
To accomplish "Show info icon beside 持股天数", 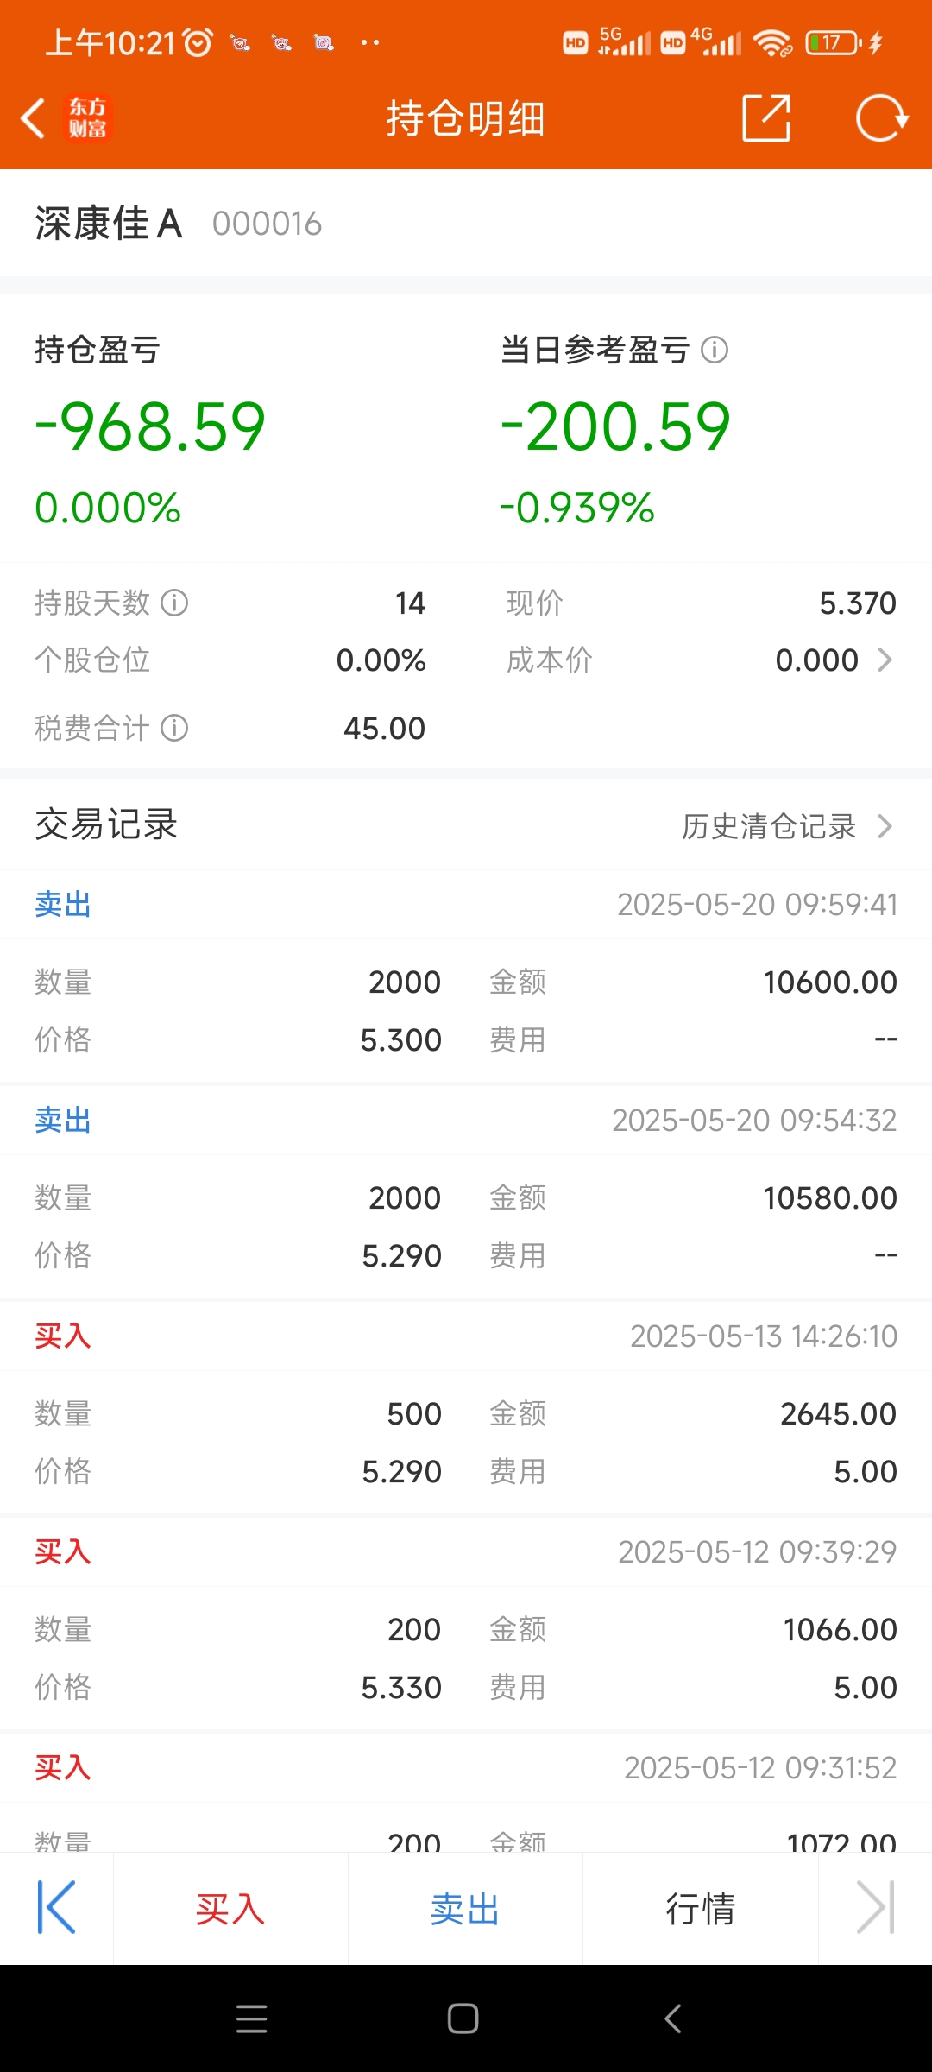I will 174,603.
